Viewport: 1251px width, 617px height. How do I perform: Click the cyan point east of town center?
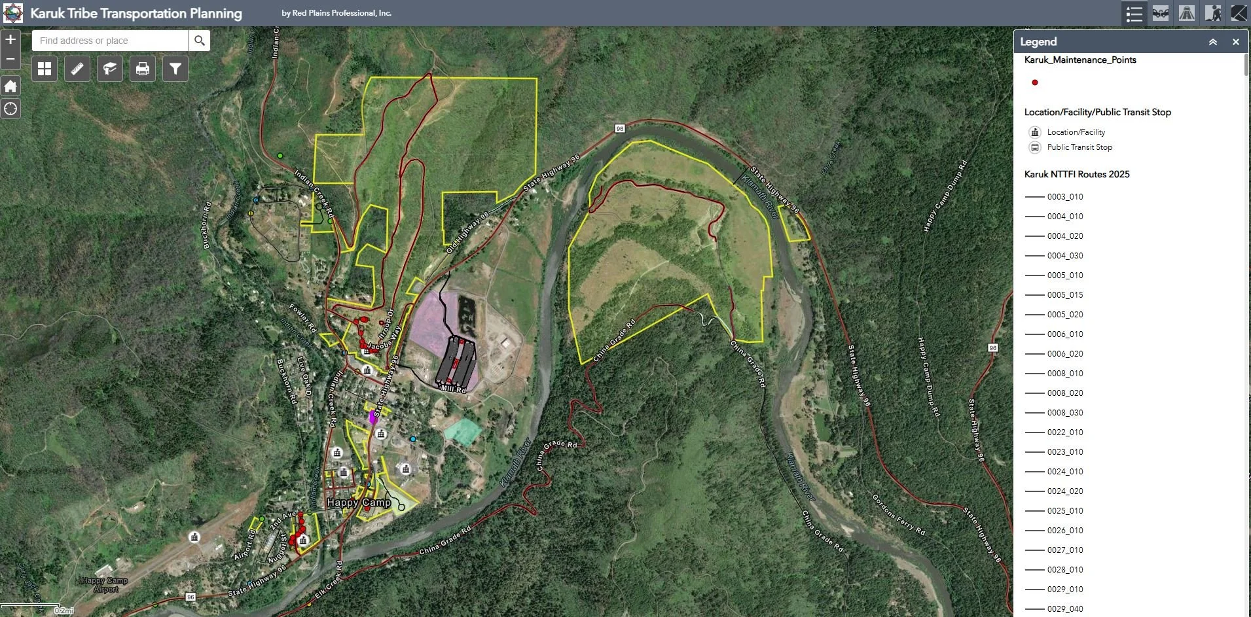pos(413,439)
